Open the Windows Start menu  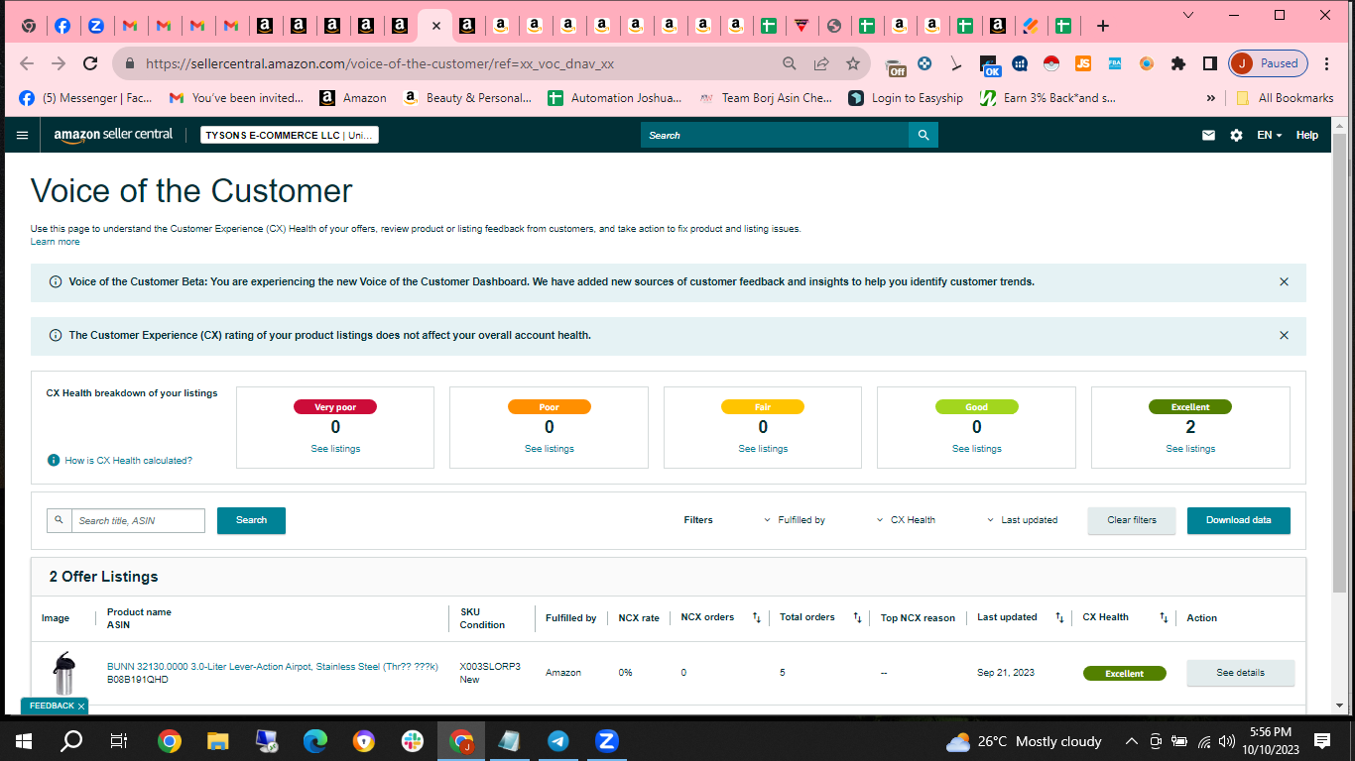tap(23, 741)
